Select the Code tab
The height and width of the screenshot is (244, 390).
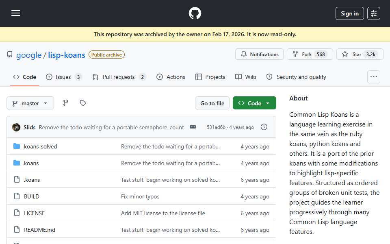(25, 77)
